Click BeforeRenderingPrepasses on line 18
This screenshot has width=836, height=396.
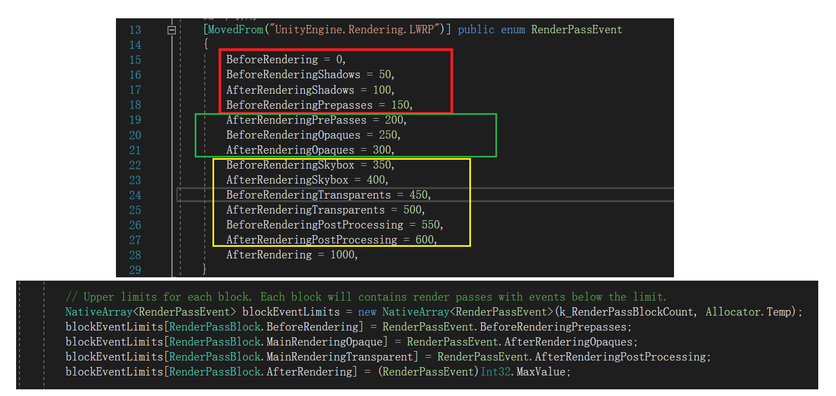tap(299, 105)
